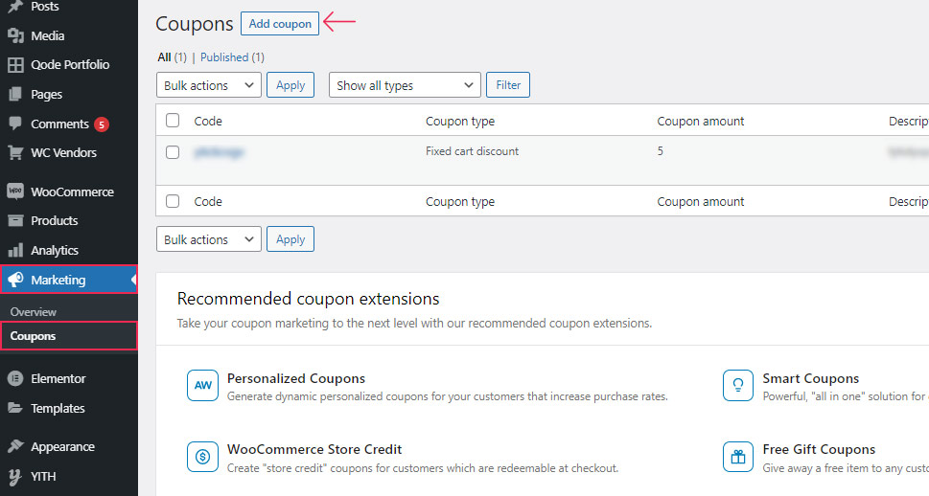The image size is (929, 496).
Task: Open the bottom Bulk actions dropdown
Action: (209, 239)
